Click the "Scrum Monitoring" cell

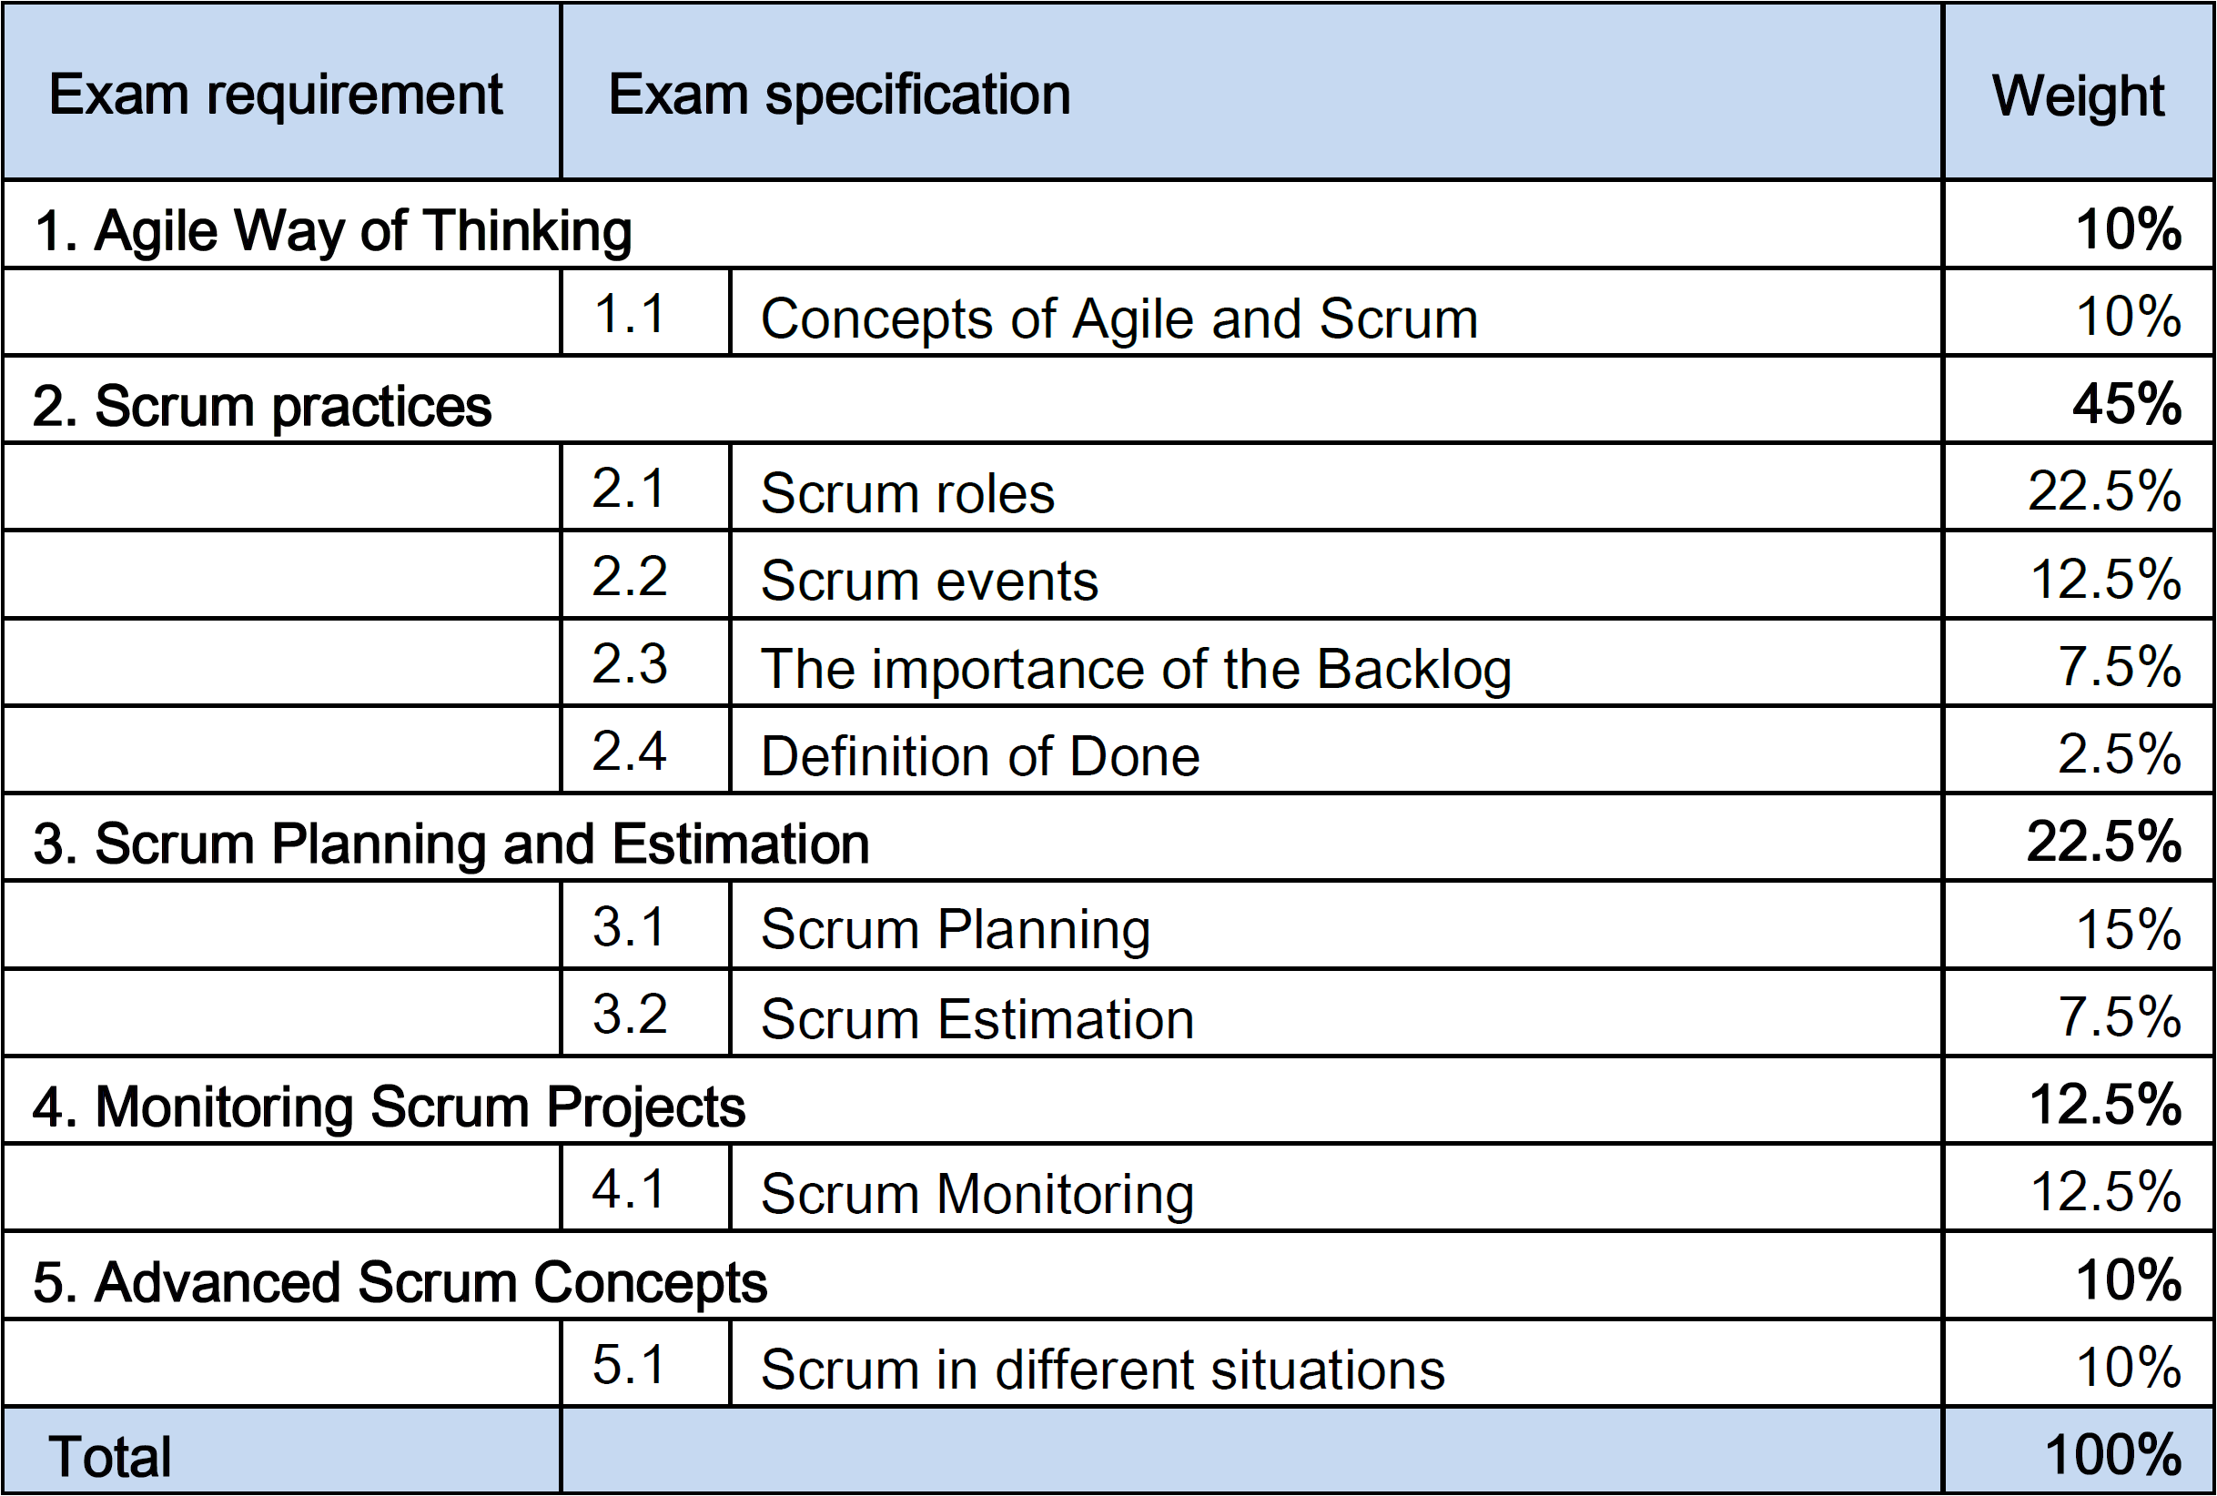coord(1335,1188)
